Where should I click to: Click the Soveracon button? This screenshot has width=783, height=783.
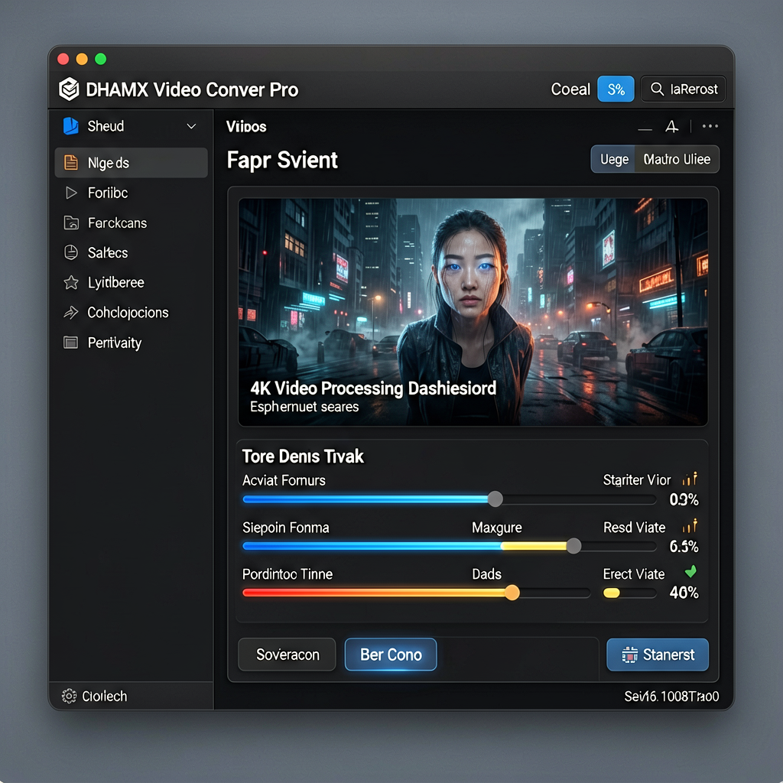point(288,655)
